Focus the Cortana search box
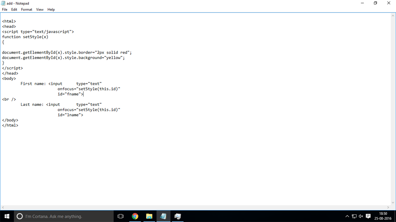Screen dimensions: 396x222 (x=63, y=216)
